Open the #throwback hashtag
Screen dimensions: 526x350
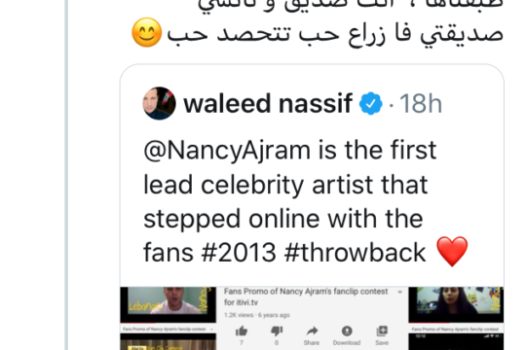click(x=355, y=253)
